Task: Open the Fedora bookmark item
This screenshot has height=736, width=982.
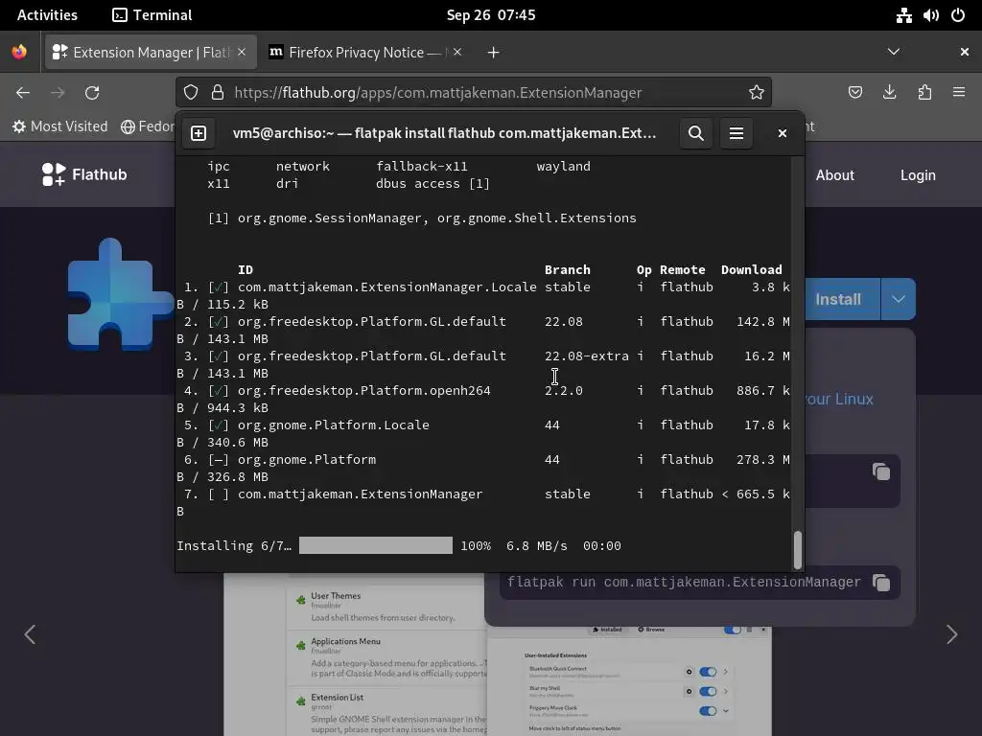Action: [x=148, y=126]
